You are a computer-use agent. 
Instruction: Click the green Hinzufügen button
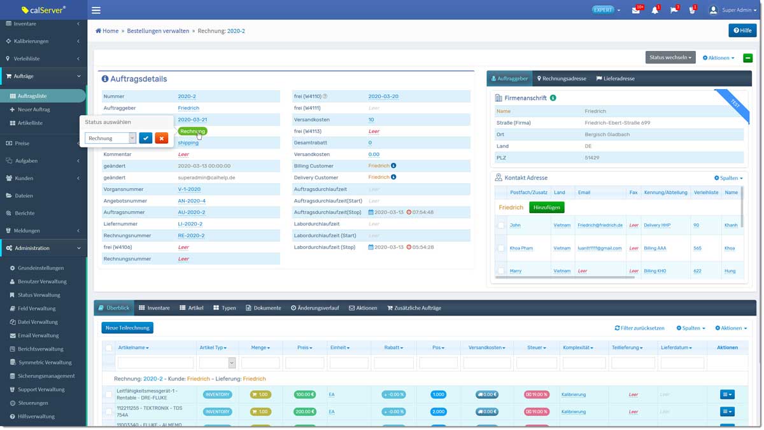(x=546, y=207)
